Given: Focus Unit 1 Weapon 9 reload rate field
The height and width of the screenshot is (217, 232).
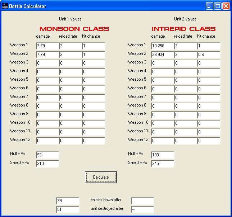Looking at the screenshot, I should pos(70,115).
